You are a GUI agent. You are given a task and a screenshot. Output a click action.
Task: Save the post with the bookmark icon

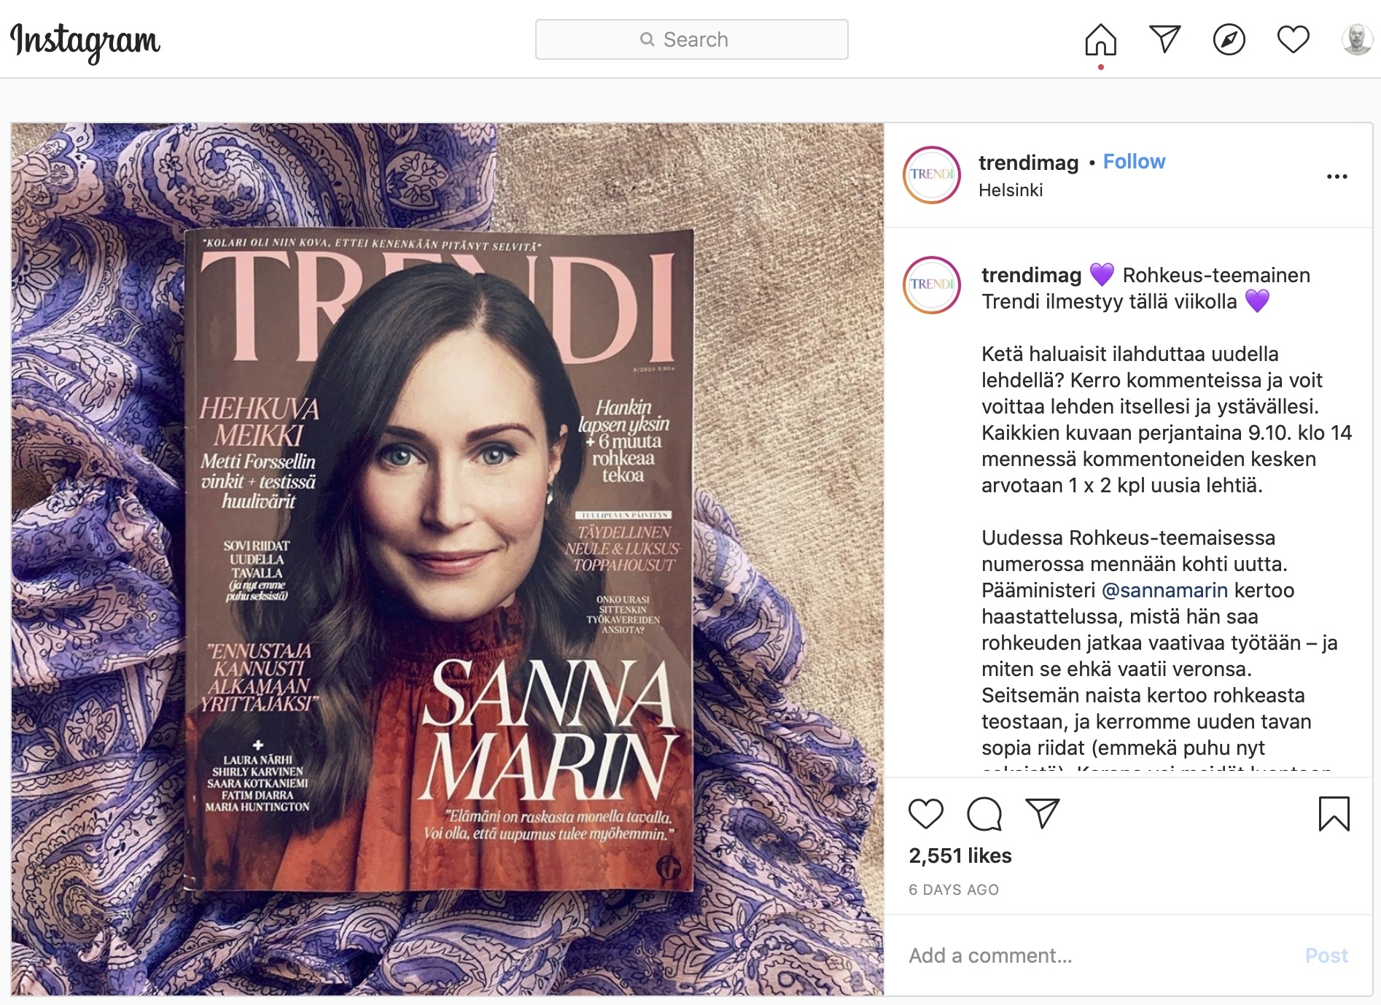[x=1334, y=814]
